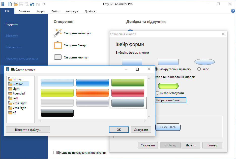236x159 pixels.
Task: Click Відкрити in the blue sidebar
Action: (12, 24)
